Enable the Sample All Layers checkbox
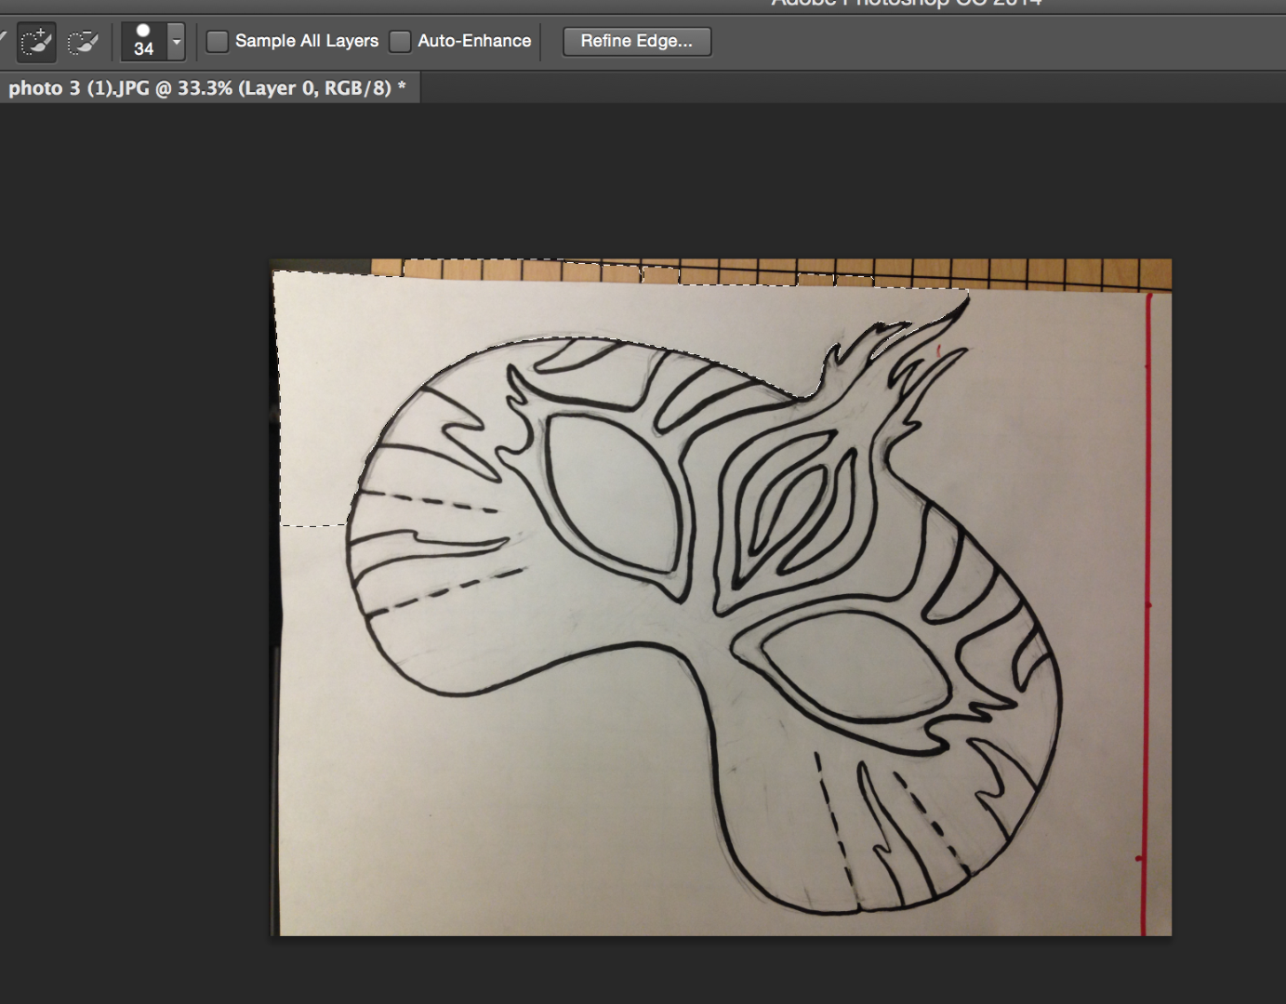1286x1004 pixels. [x=219, y=41]
